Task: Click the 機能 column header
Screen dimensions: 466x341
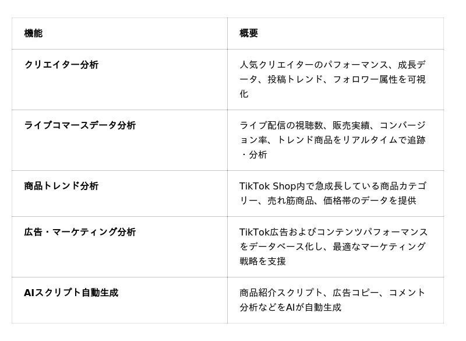Action: tap(33, 33)
